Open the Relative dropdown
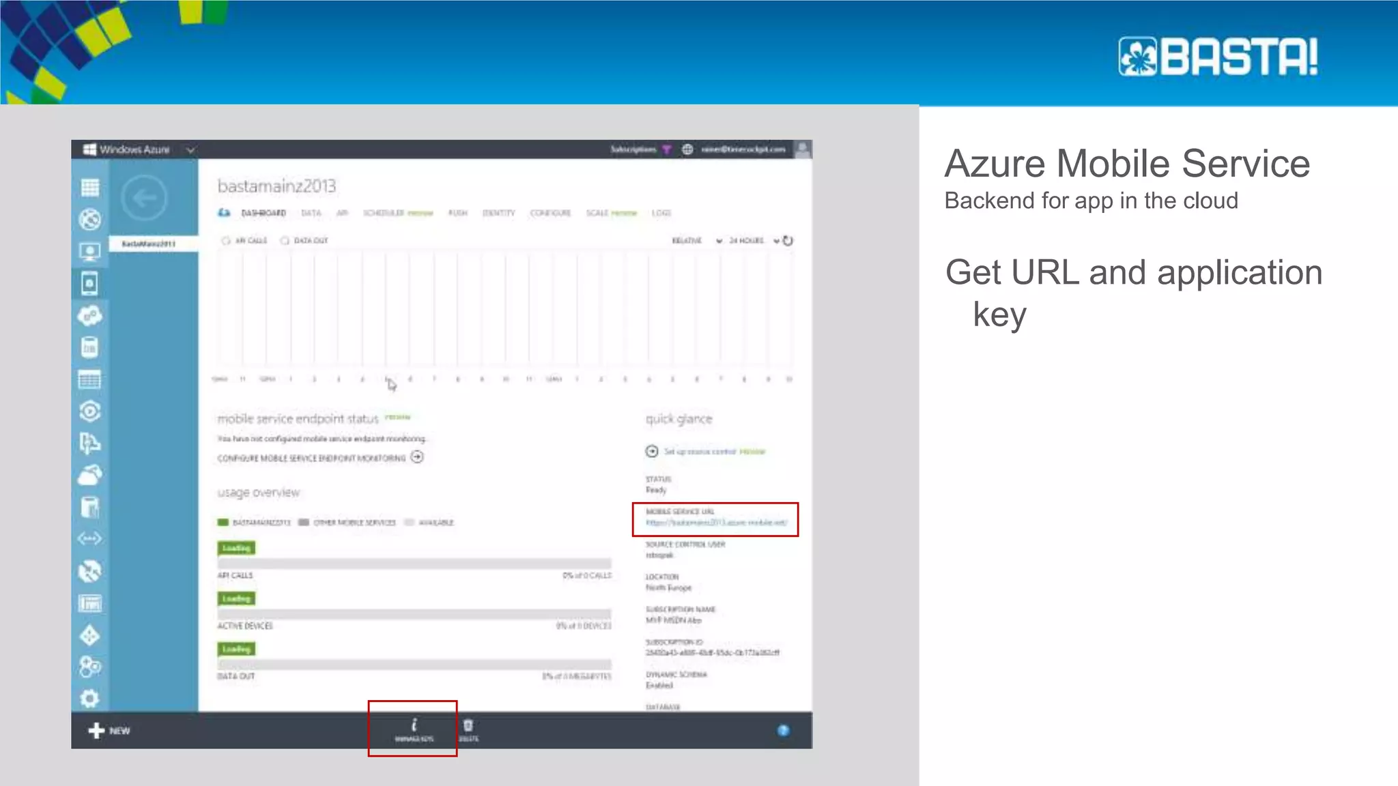Image resolution: width=1398 pixels, height=786 pixels. [x=696, y=241]
